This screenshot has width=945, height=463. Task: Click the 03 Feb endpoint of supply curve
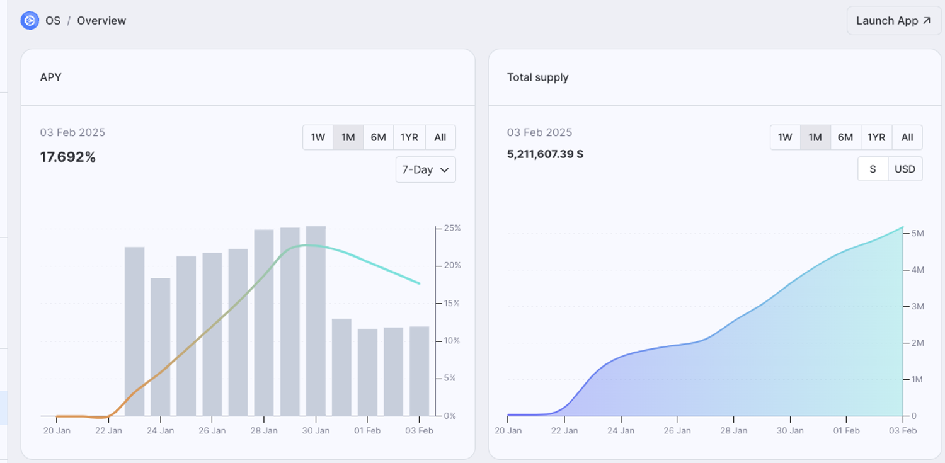(902, 227)
